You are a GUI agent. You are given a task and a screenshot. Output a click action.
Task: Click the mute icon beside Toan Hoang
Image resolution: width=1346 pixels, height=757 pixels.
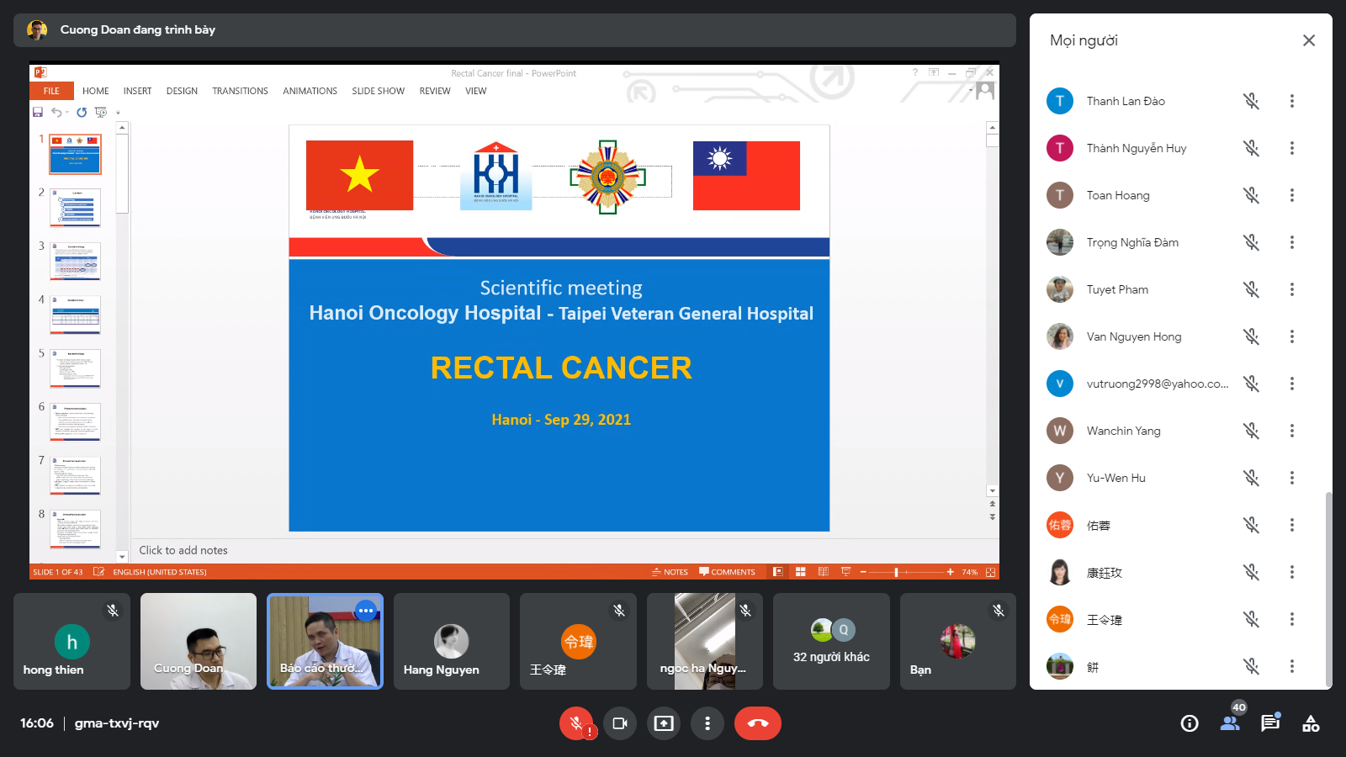pos(1251,195)
